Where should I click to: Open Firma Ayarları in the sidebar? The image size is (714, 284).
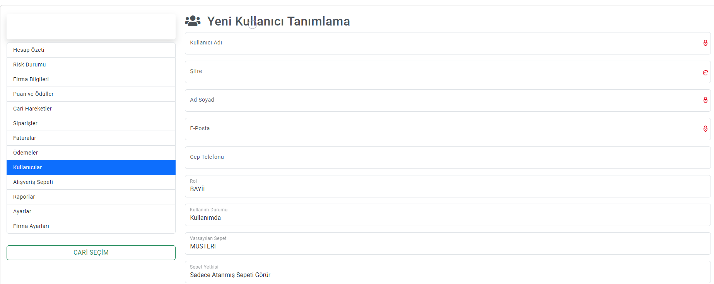tap(91, 226)
